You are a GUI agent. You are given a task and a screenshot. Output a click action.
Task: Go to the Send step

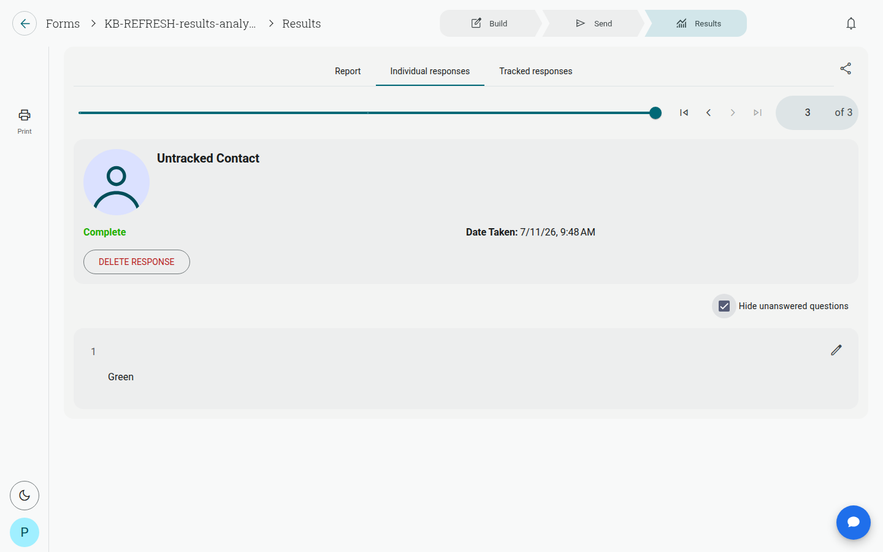click(x=593, y=23)
